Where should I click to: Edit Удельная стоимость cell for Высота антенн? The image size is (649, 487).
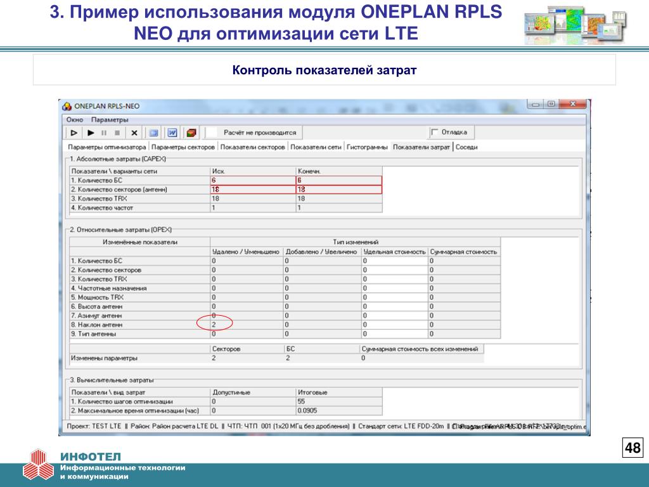394,306
